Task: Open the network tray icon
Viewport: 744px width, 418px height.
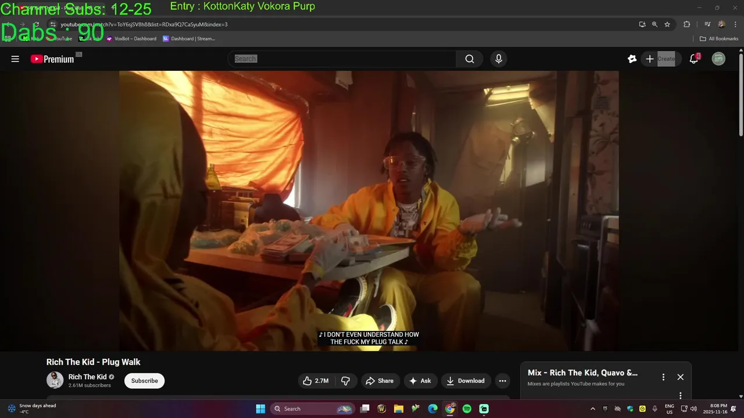Action: [x=684, y=409]
